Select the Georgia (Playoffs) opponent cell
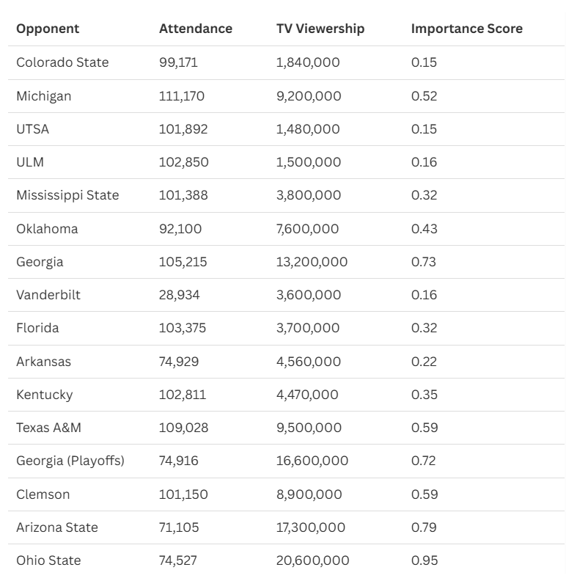The height and width of the screenshot is (581, 566). (x=70, y=461)
